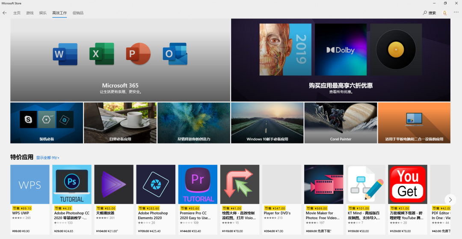Click Movie Maker for Photos title
This screenshot has height=239, width=462.
click(x=323, y=215)
